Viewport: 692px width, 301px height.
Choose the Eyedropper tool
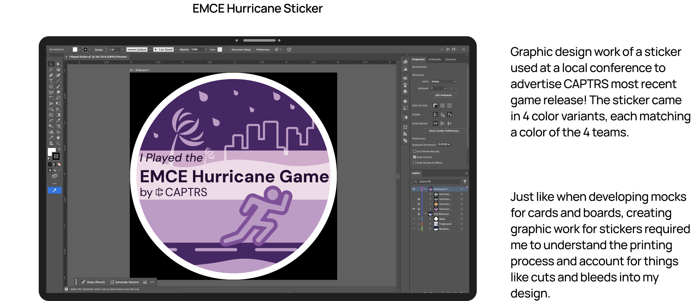[x=58, y=121]
